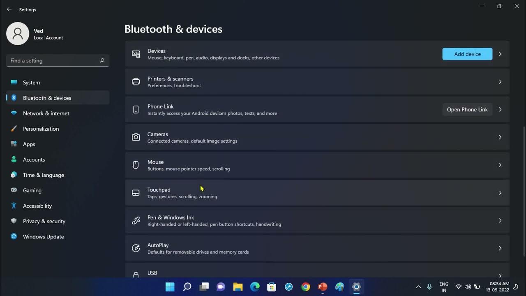Click the Touchpad row icon
This screenshot has width=526, height=296.
tap(136, 193)
